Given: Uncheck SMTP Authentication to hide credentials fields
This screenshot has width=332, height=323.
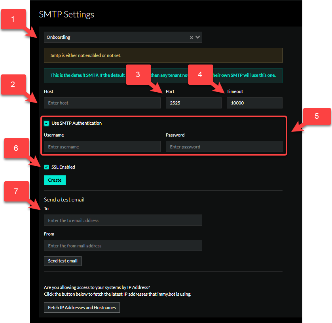Looking at the screenshot, I should pos(46,123).
